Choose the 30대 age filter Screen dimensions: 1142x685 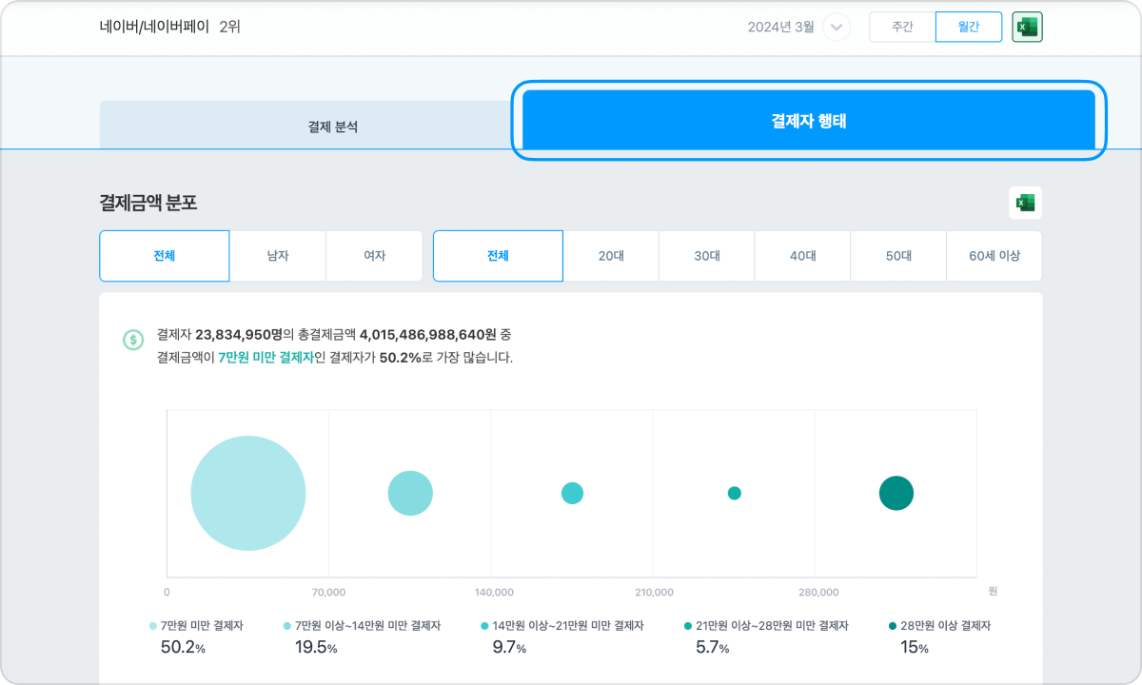tap(707, 256)
